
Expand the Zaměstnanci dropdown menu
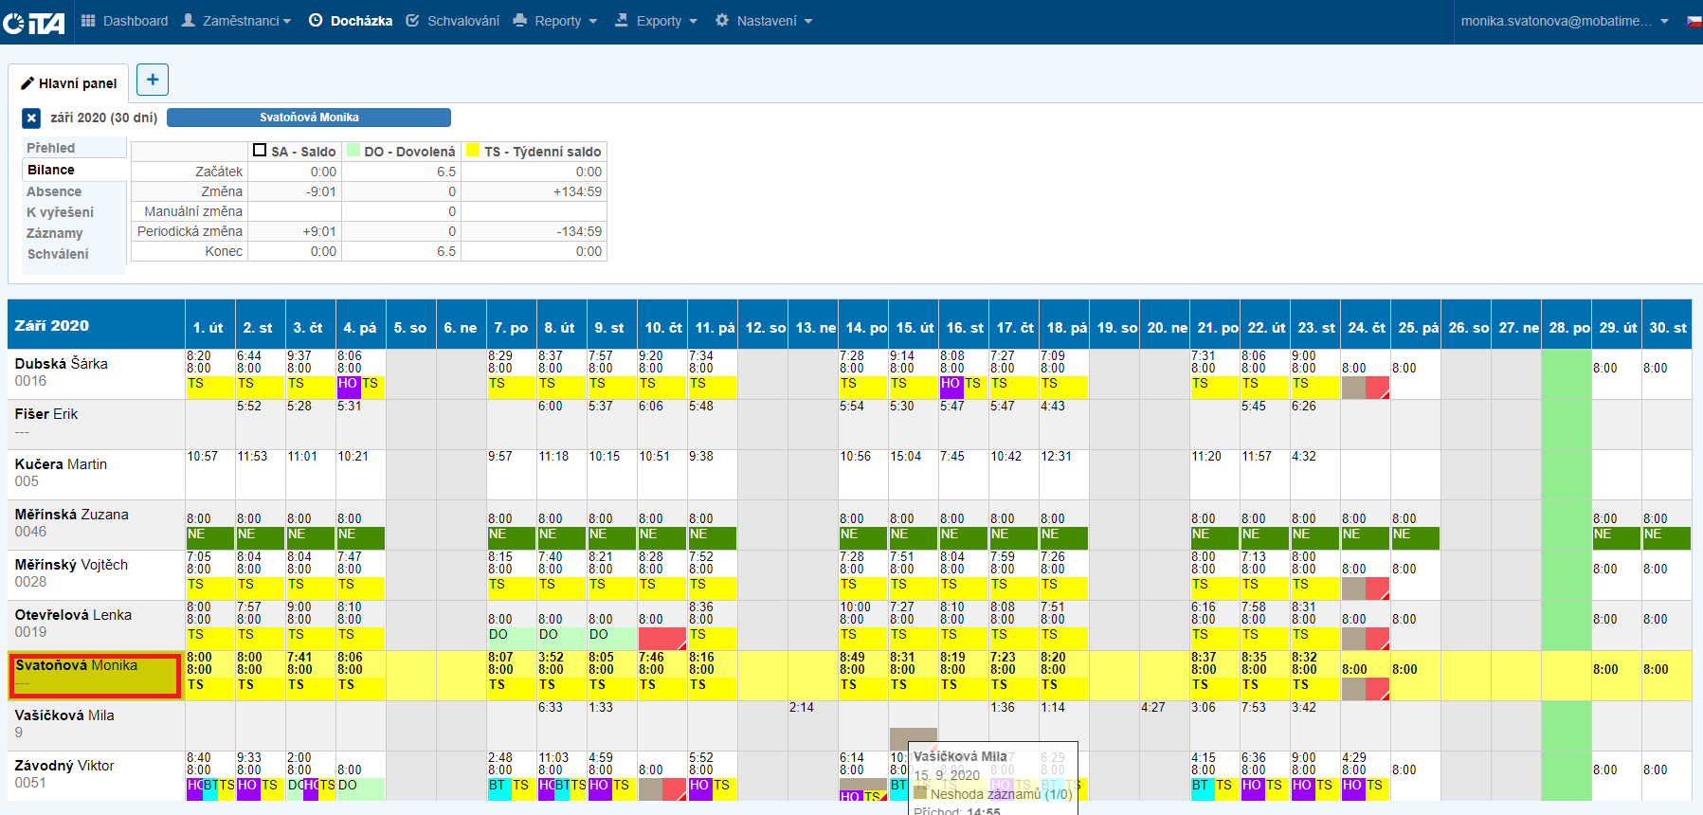tap(236, 21)
